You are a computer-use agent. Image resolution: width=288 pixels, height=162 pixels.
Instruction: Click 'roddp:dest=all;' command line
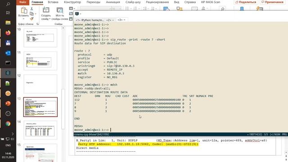tap(98, 88)
